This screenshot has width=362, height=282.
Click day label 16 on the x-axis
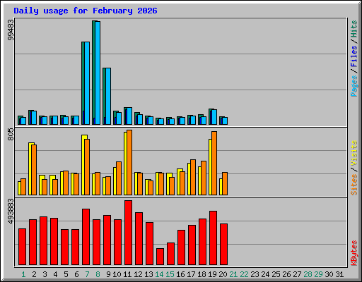[180, 274]
